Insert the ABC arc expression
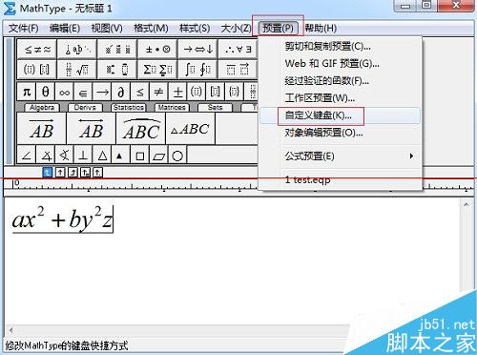 point(141,129)
